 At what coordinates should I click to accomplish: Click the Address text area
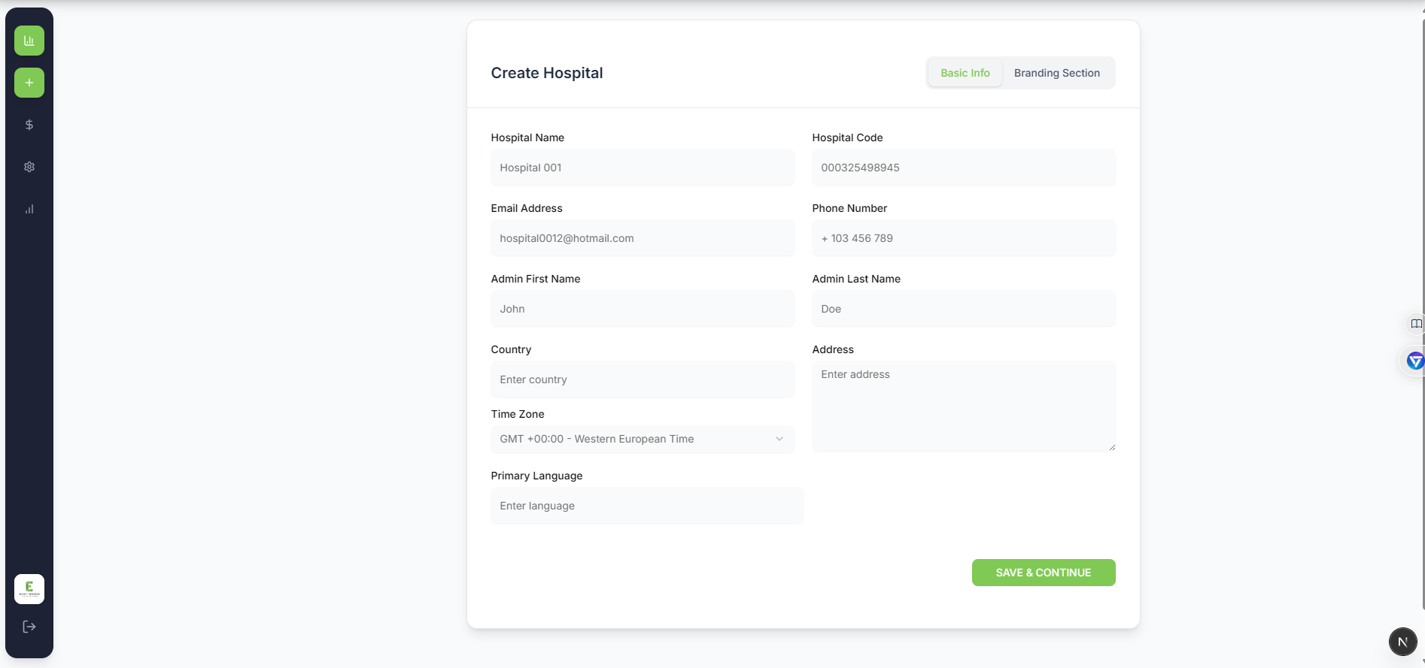point(963,406)
